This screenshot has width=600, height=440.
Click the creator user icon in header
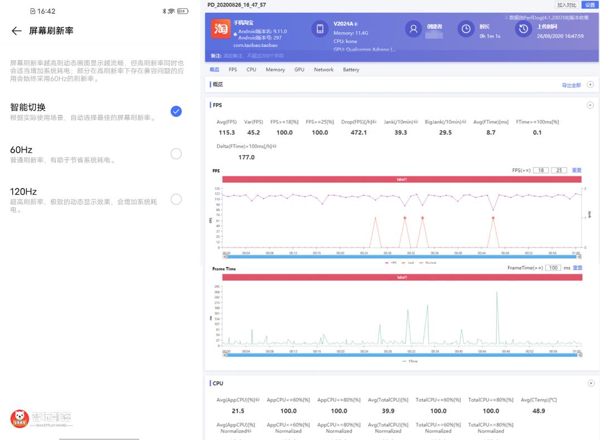coord(413,28)
